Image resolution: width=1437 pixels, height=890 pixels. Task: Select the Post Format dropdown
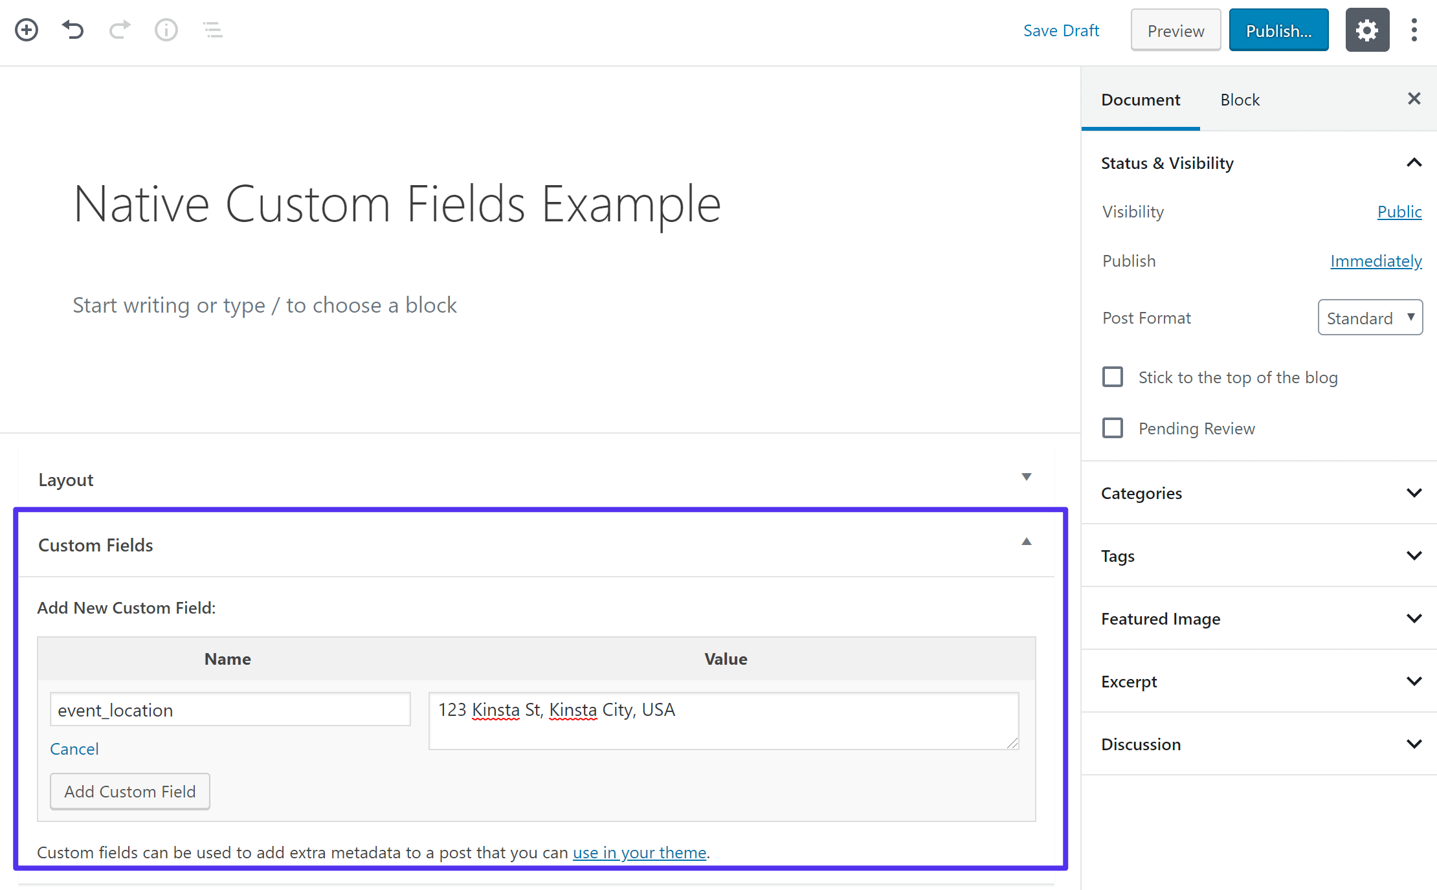pyautogui.click(x=1372, y=317)
